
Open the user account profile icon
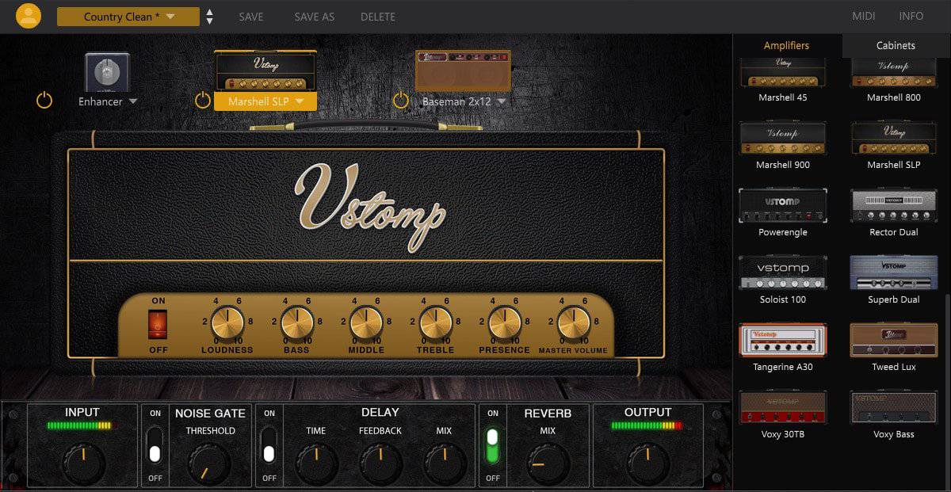coord(29,16)
